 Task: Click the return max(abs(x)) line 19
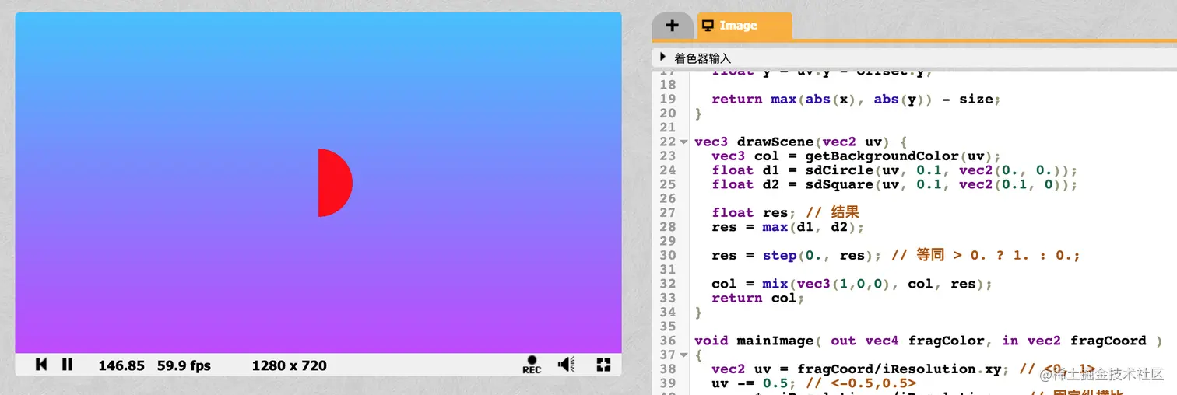pyautogui.click(x=856, y=100)
